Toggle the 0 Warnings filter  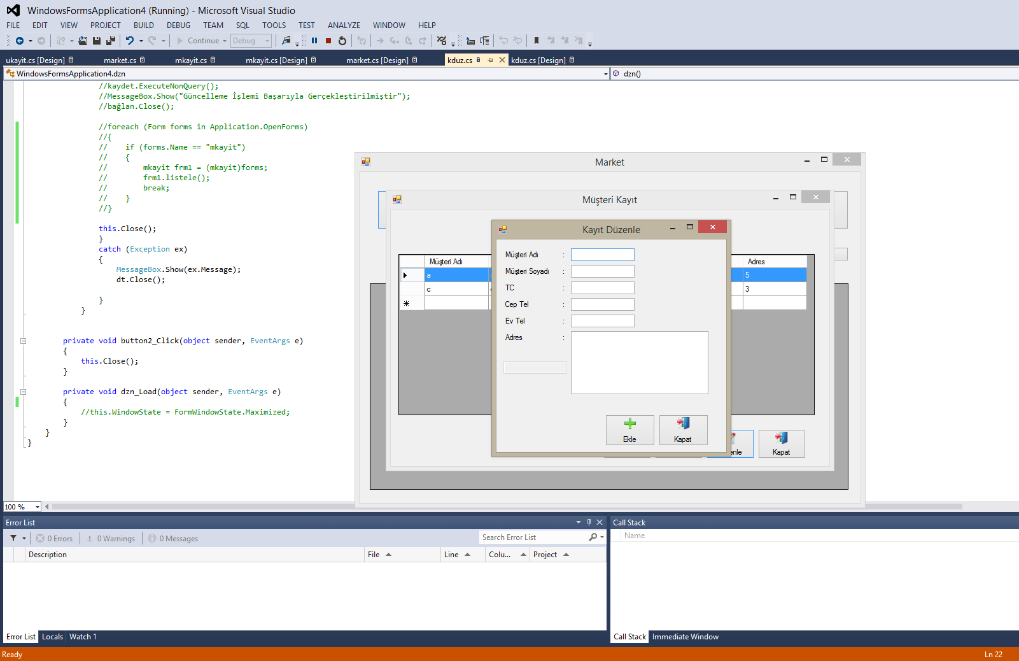pyautogui.click(x=111, y=539)
